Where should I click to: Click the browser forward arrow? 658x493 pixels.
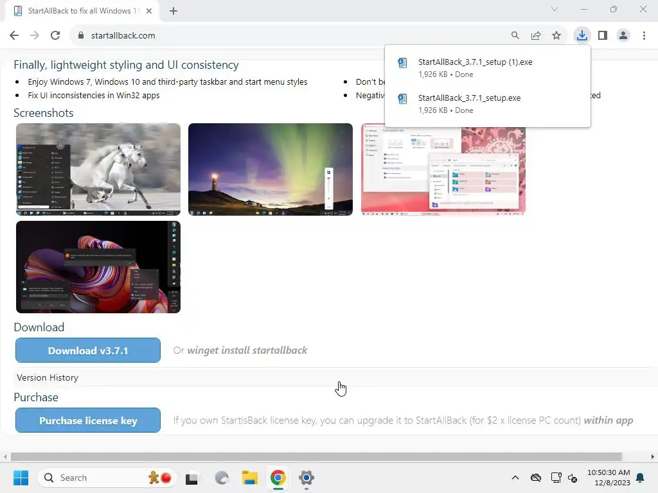(x=35, y=36)
